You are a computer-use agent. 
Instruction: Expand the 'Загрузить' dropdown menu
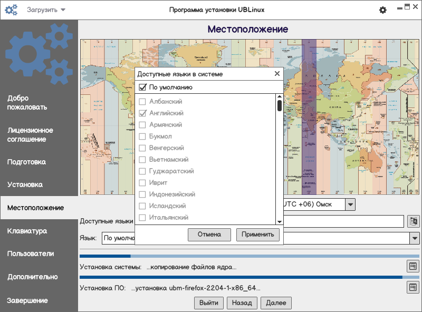[x=46, y=10]
